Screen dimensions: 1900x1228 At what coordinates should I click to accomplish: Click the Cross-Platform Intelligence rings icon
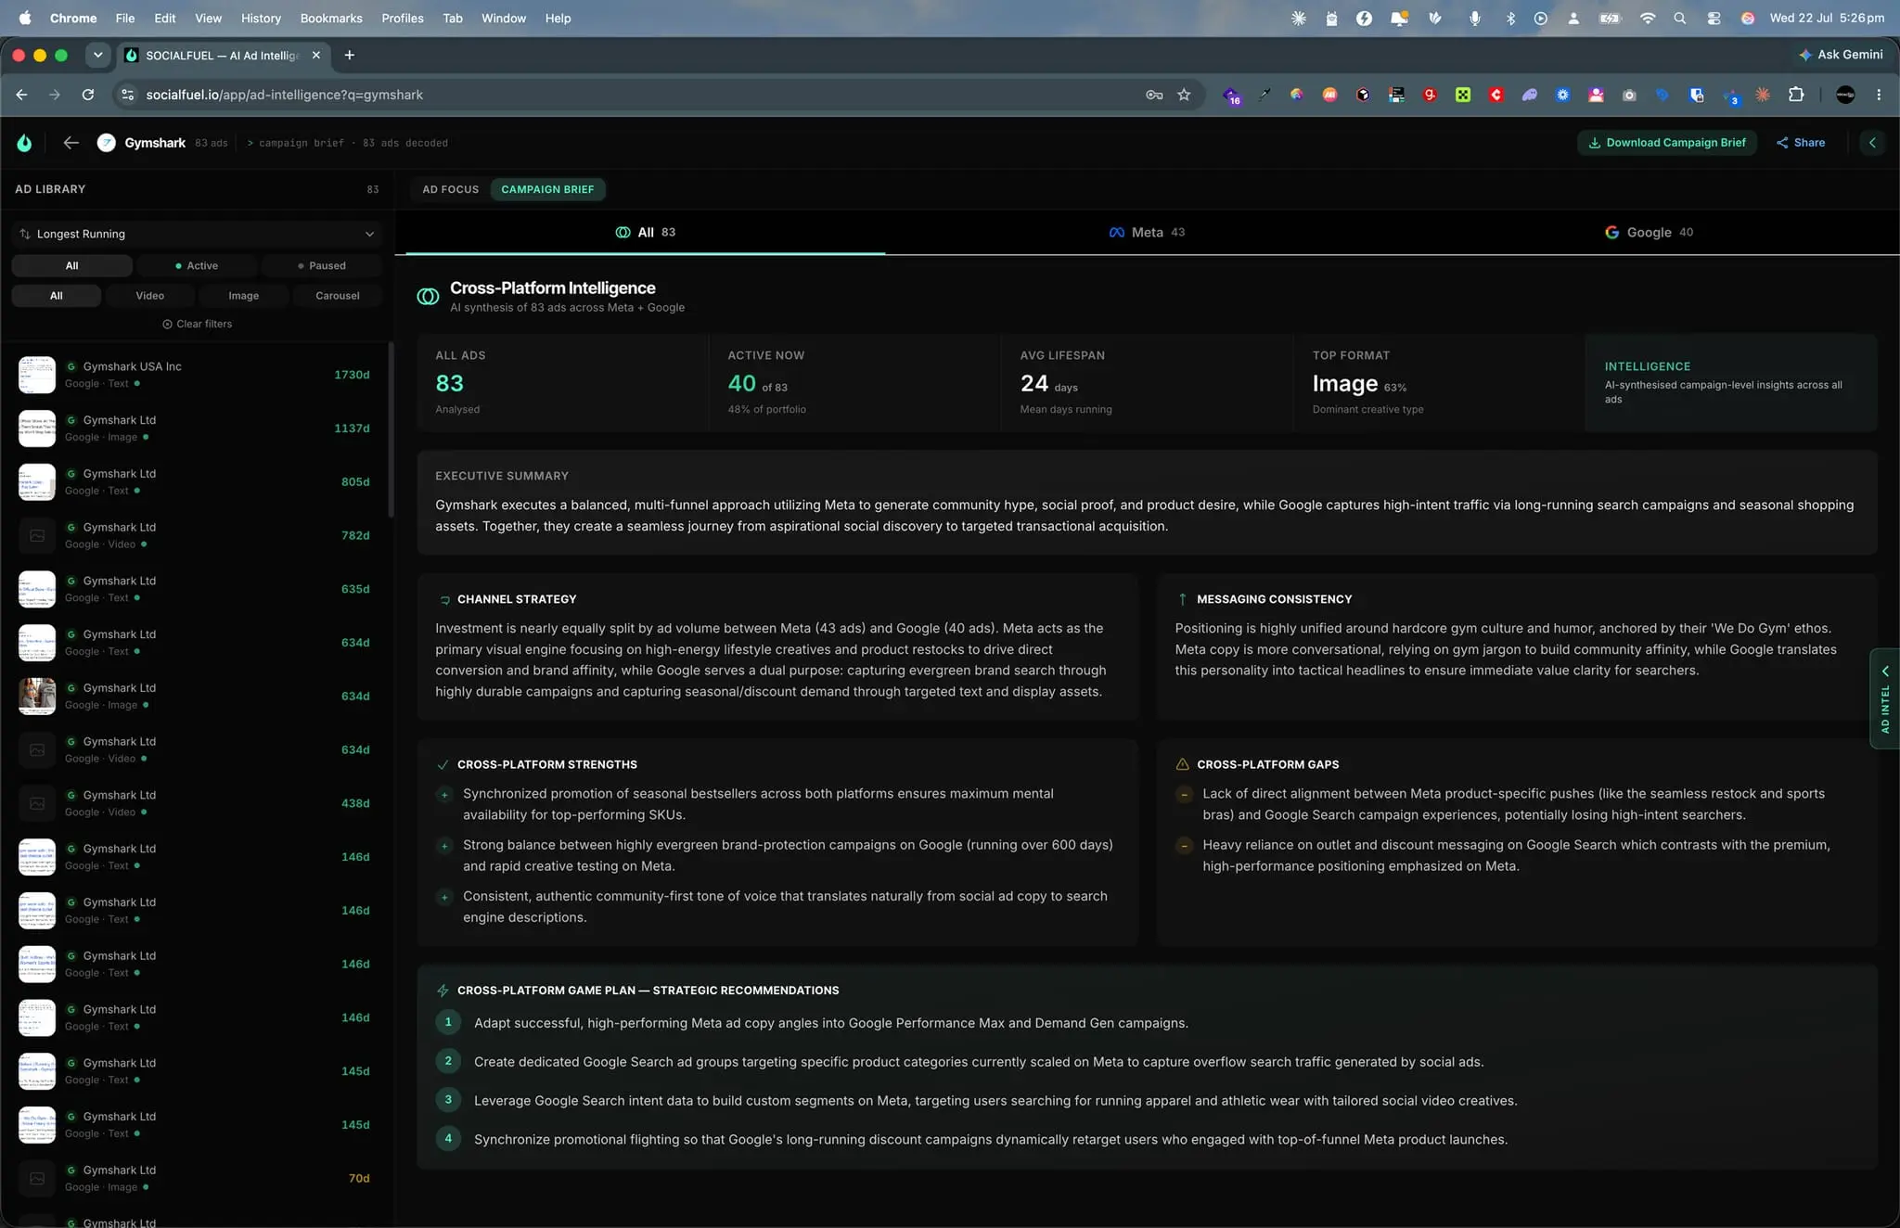[x=428, y=297]
